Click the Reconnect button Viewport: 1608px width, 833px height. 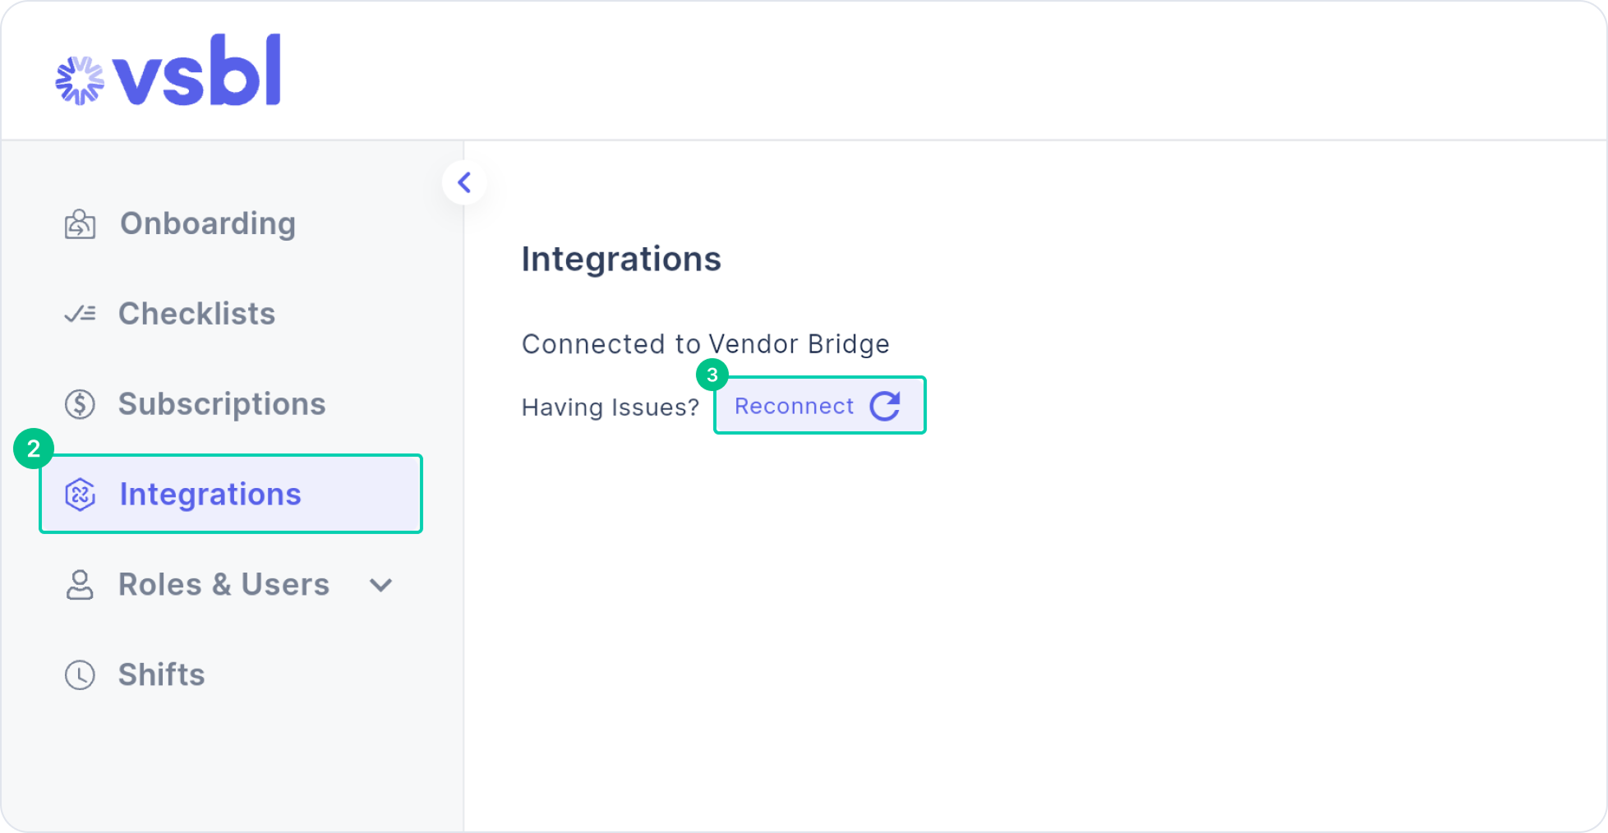click(x=794, y=405)
